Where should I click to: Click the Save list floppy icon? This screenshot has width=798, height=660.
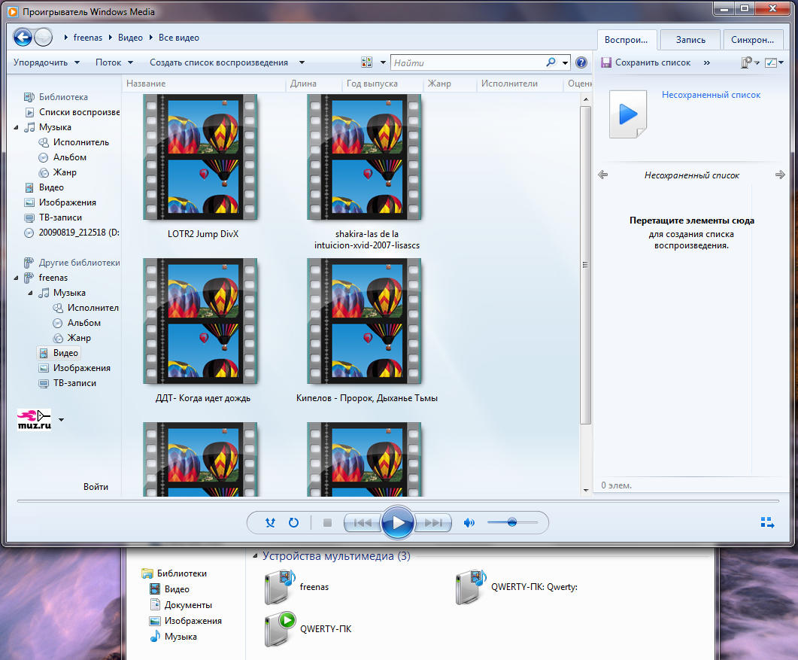pos(605,62)
